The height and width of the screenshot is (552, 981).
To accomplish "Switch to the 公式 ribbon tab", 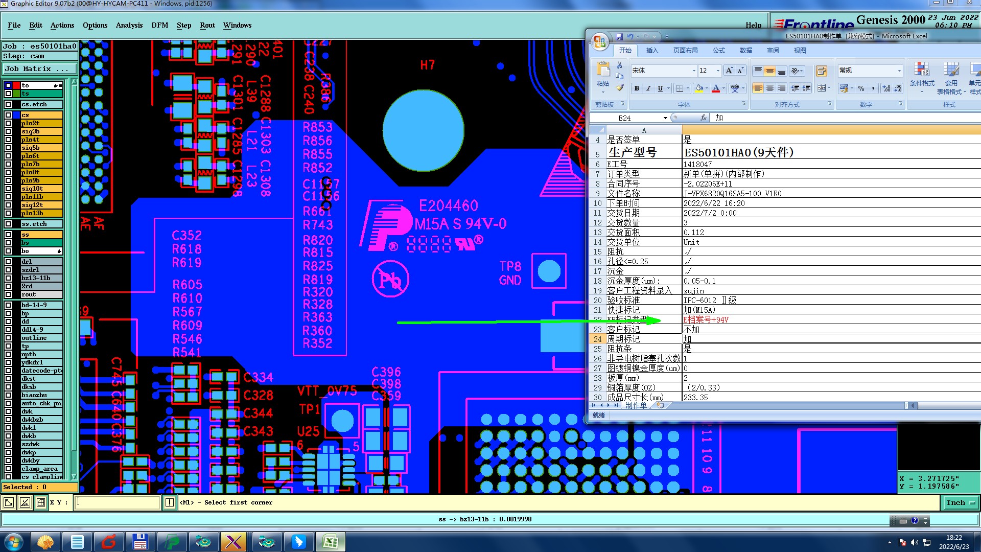I will tap(719, 50).
